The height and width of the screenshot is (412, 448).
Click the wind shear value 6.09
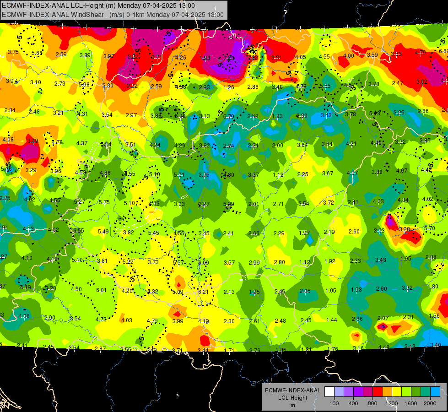204,262
